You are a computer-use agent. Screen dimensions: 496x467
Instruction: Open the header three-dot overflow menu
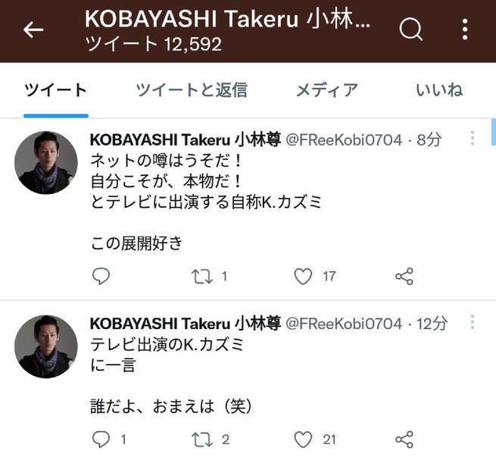[465, 30]
